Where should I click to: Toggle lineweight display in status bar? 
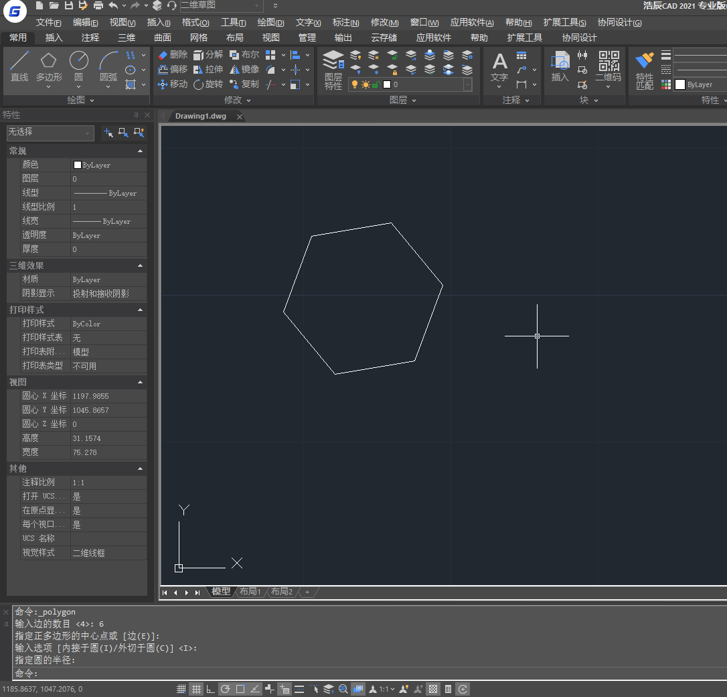pos(299,689)
